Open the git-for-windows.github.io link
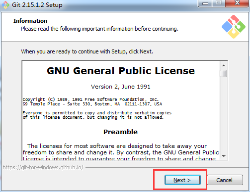The height and width of the screenshot is (192, 250). pos(43,167)
